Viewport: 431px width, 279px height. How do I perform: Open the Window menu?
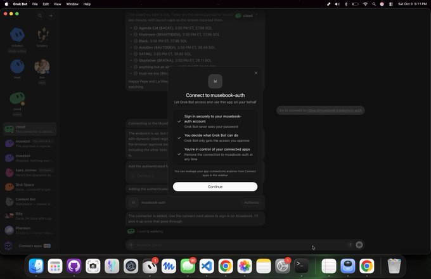tap(72, 4)
